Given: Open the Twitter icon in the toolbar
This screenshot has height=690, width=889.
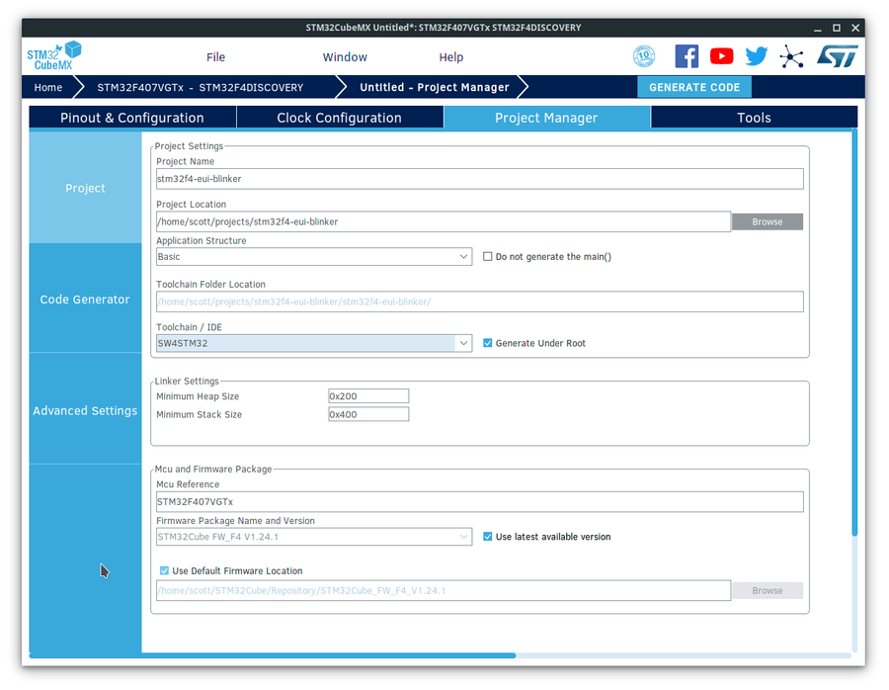Looking at the screenshot, I should [756, 55].
